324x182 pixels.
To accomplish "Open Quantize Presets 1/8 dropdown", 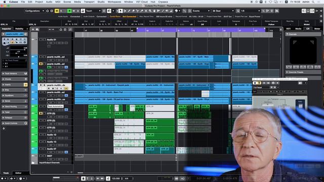I will (251, 11).
